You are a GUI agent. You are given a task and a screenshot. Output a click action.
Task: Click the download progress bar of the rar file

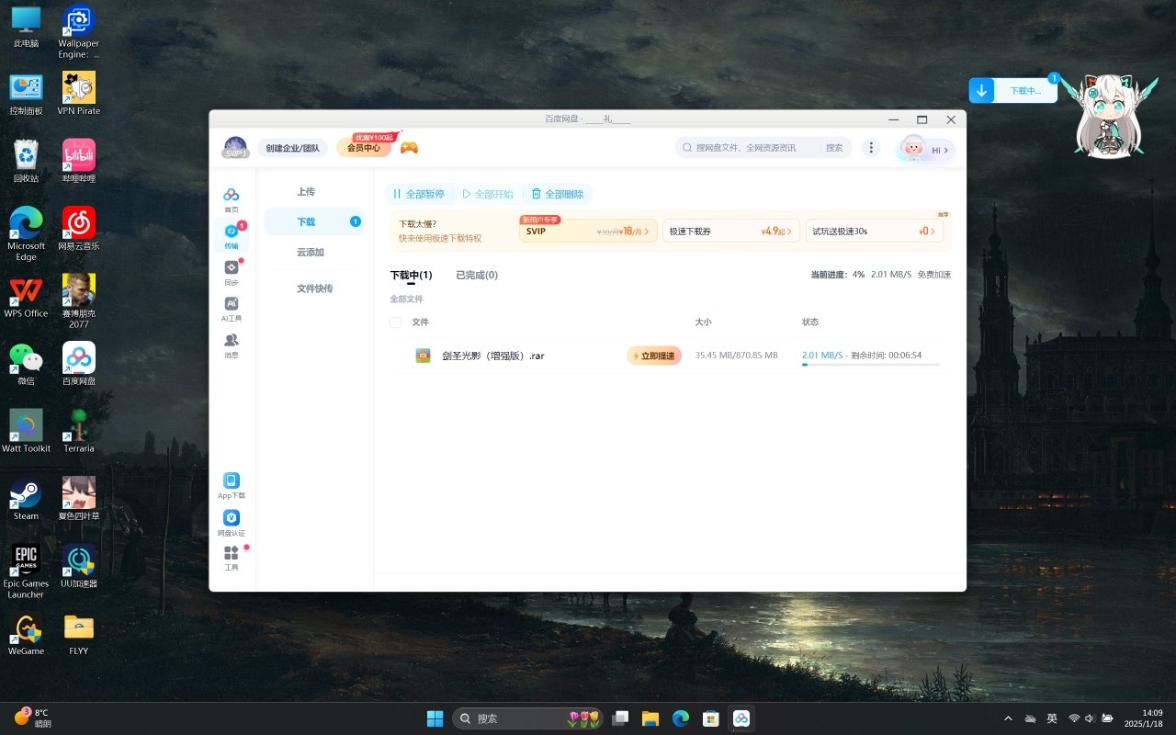[x=870, y=365]
